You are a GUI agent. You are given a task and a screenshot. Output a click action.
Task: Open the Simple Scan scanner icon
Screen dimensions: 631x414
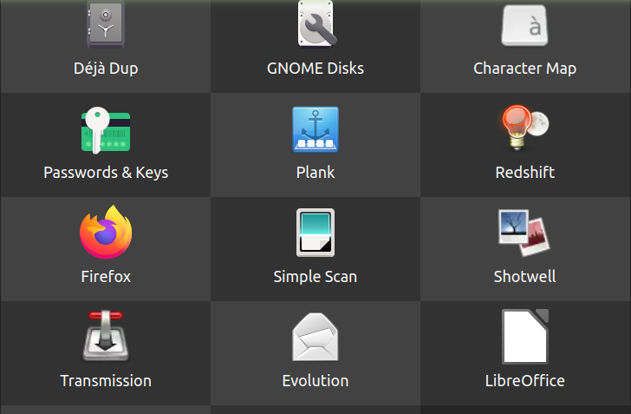(315, 233)
